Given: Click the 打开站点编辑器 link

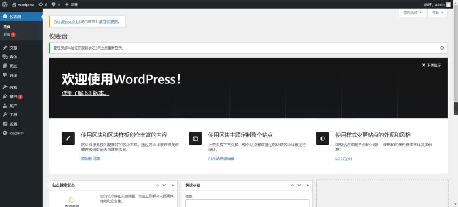Looking at the screenshot, I should click(221, 158).
